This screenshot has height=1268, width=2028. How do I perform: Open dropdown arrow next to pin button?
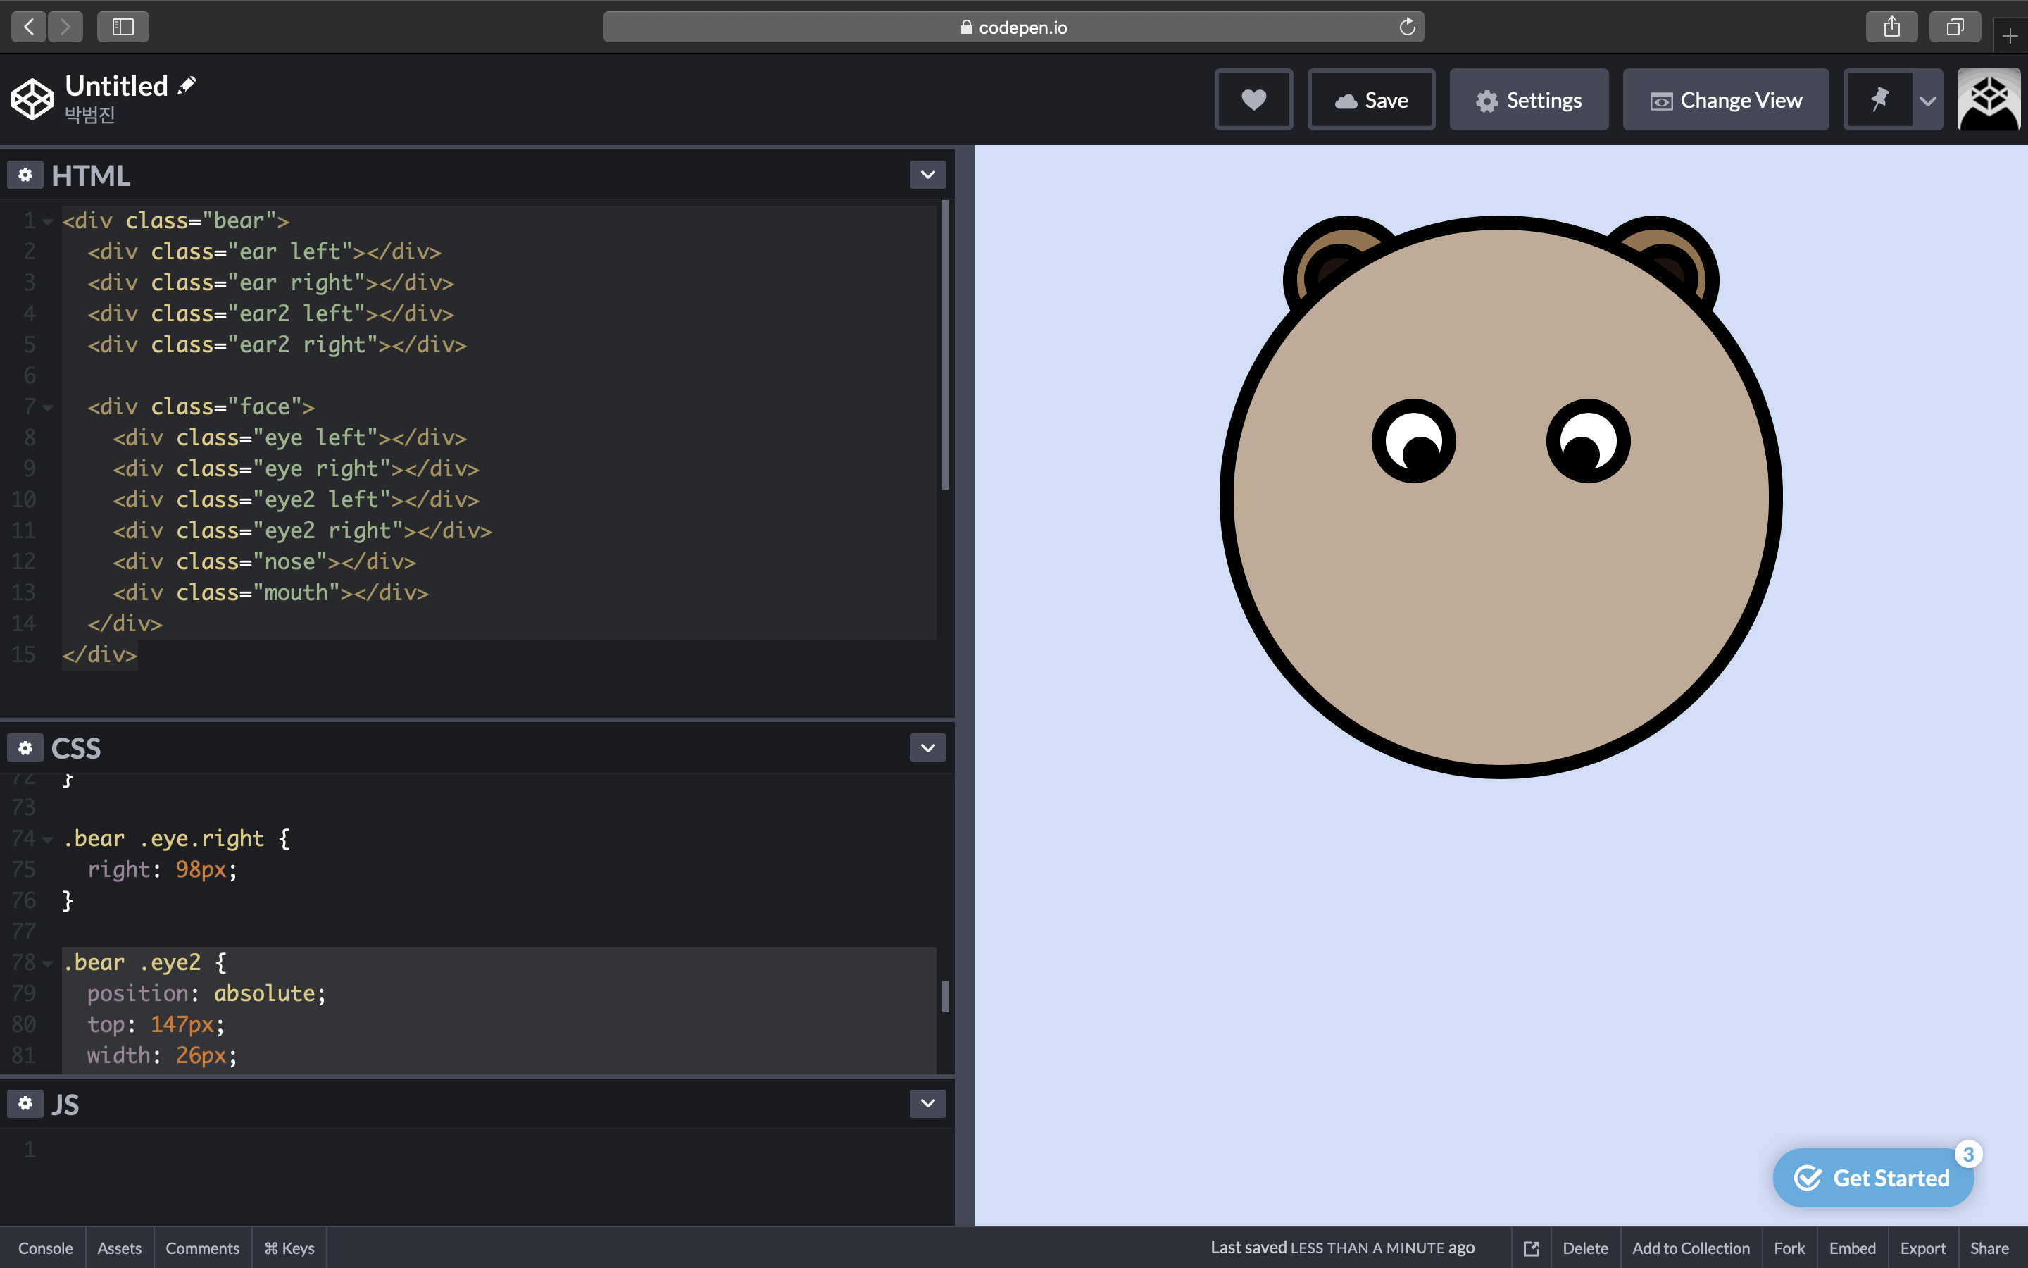(x=1927, y=101)
